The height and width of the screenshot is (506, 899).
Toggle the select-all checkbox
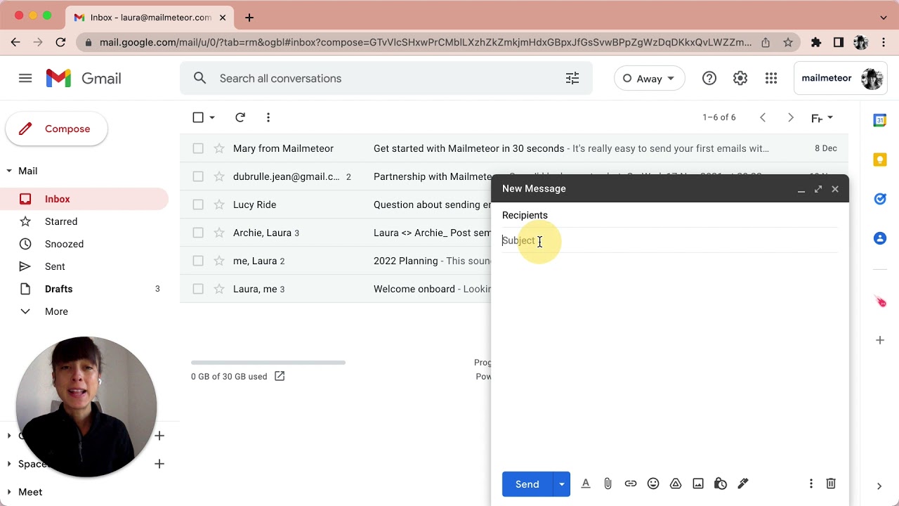pyautogui.click(x=198, y=117)
